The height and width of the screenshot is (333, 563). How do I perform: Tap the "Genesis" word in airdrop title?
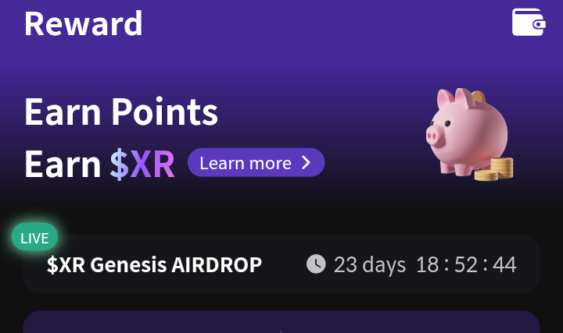tap(128, 265)
